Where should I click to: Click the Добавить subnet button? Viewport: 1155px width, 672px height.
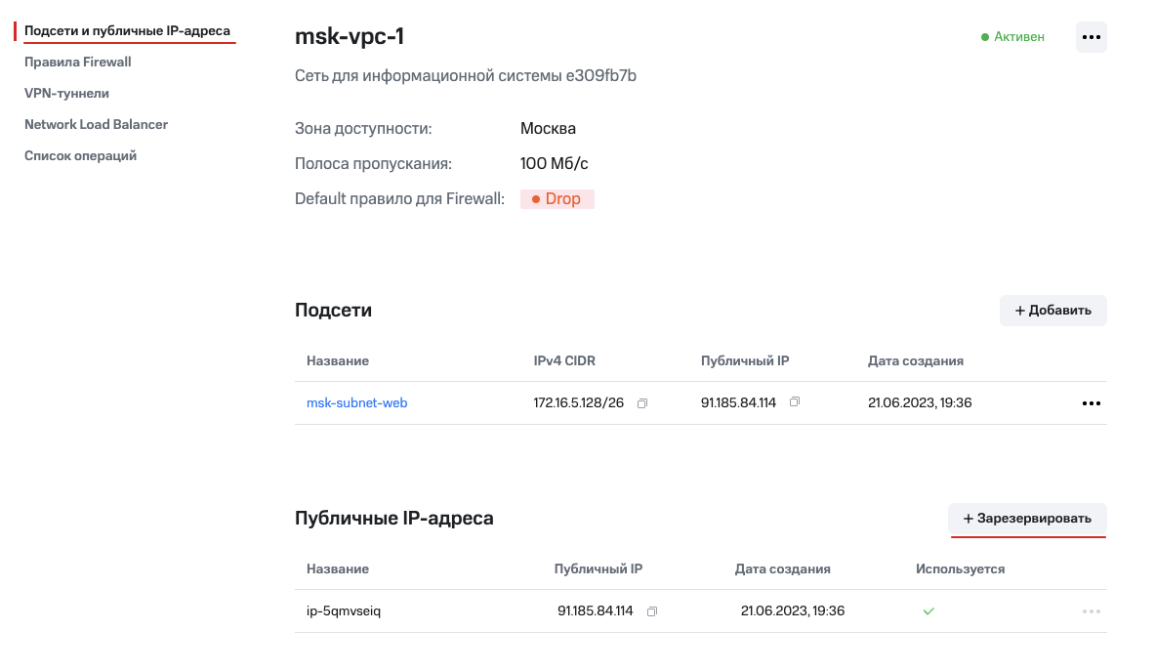pyautogui.click(x=1052, y=311)
